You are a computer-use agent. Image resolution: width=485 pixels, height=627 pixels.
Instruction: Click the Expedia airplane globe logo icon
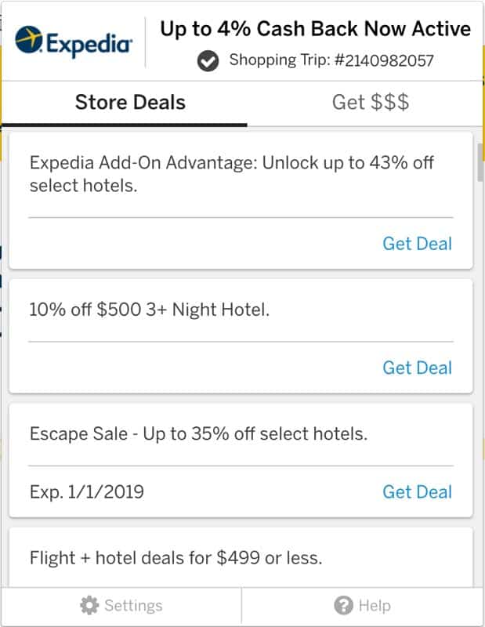pos(29,40)
